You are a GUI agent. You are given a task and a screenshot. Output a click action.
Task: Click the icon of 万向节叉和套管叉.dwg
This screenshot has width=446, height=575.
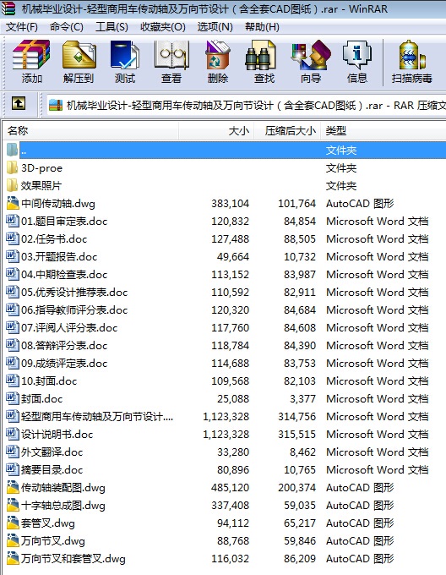13,558
